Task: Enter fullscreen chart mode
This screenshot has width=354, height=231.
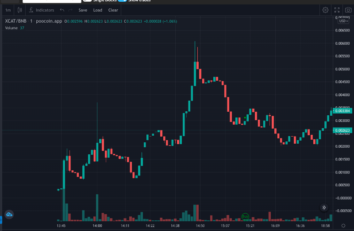Action: tap(337, 10)
